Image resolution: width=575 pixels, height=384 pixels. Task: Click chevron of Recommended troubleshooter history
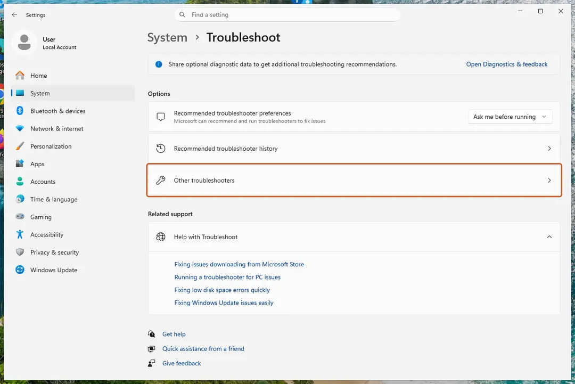549,149
